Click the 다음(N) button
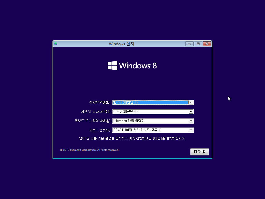 (200, 152)
